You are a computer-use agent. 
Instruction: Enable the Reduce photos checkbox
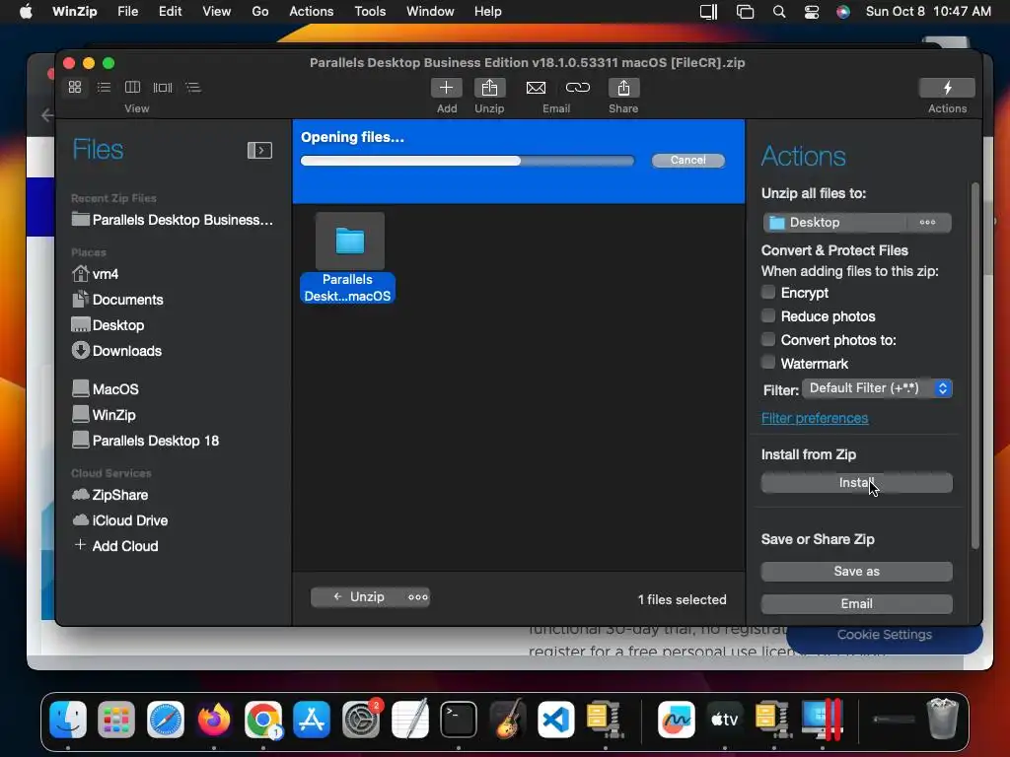click(767, 315)
